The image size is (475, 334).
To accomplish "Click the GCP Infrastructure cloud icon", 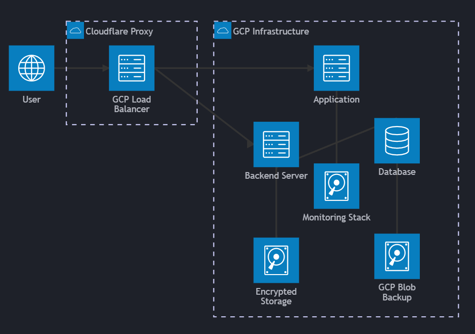I will click(x=223, y=30).
